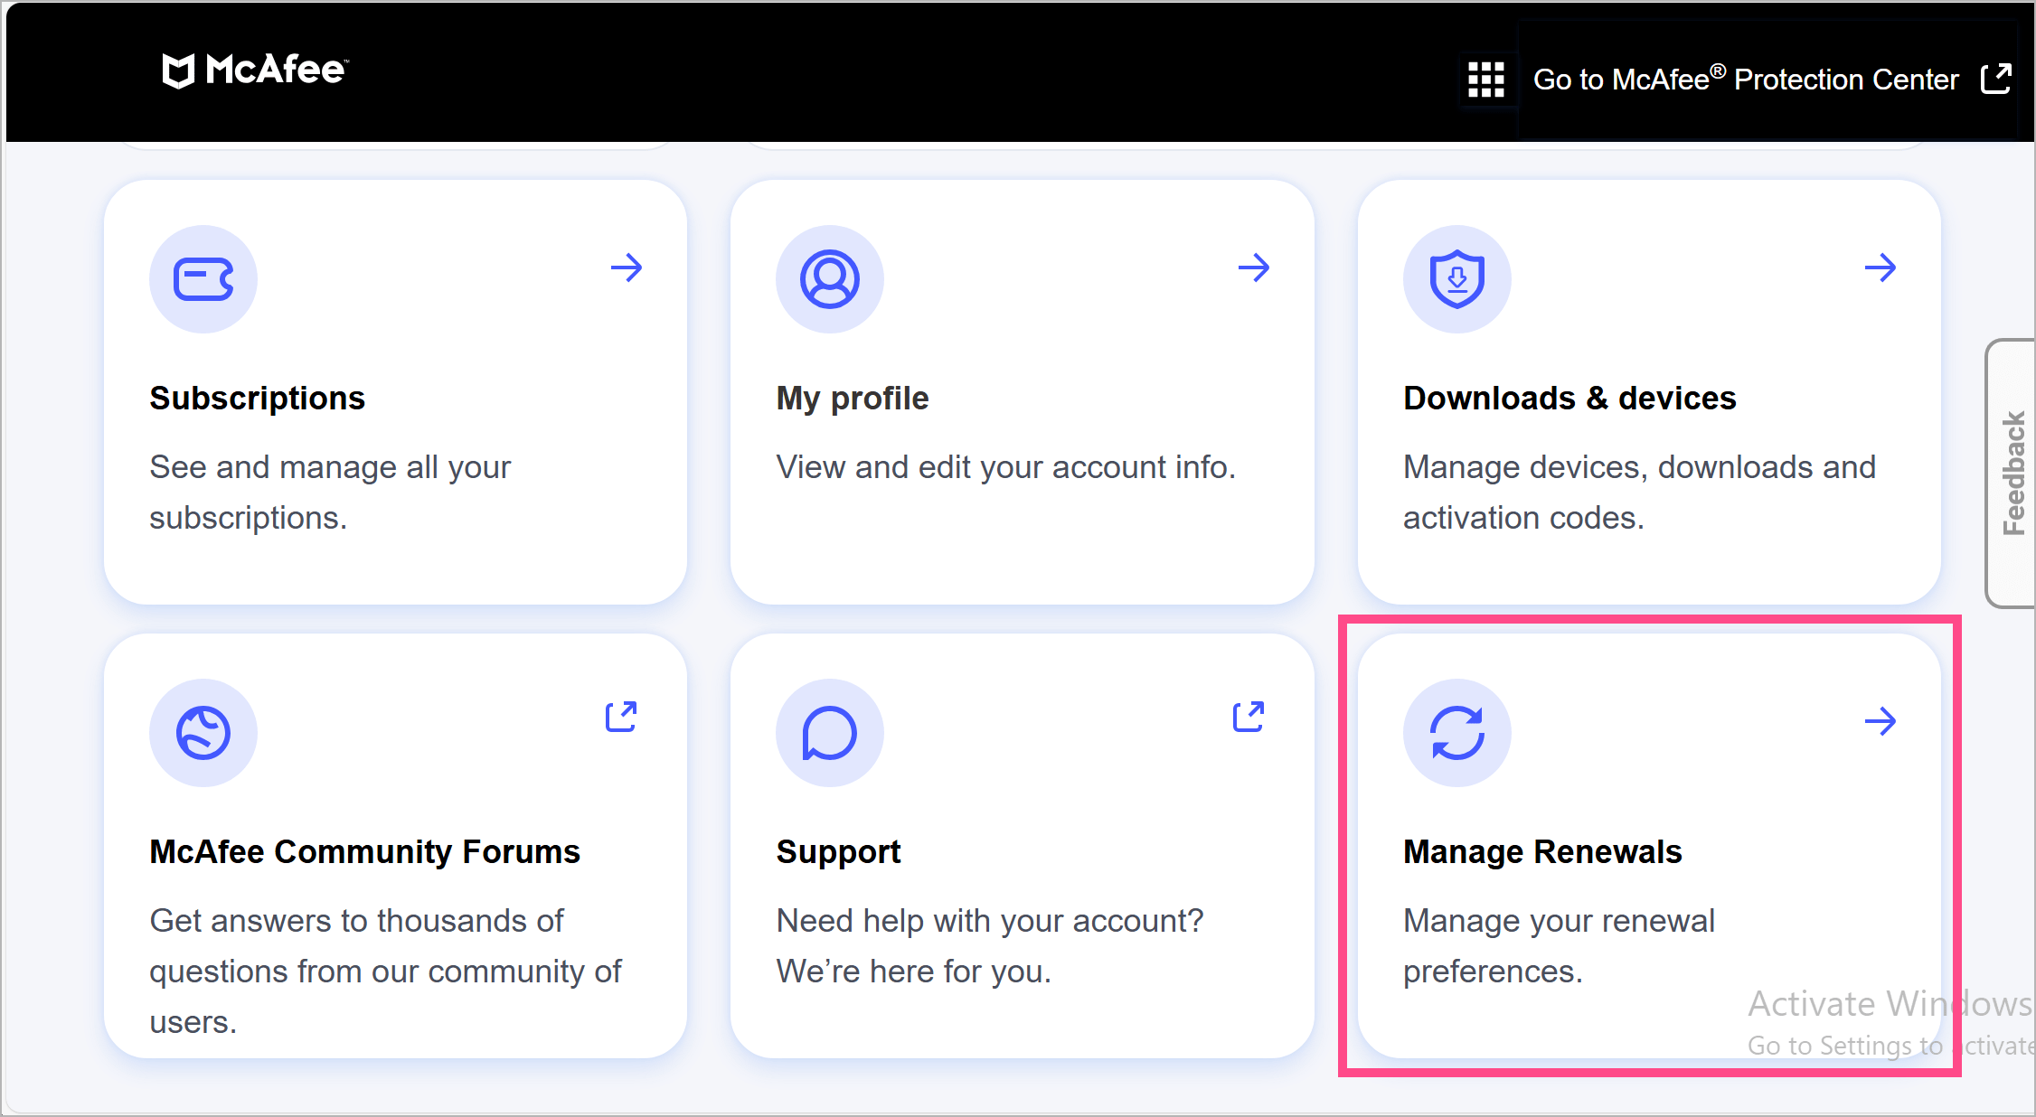Open the Subscriptions heading
The width and height of the screenshot is (2036, 1117).
tap(257, 399)
